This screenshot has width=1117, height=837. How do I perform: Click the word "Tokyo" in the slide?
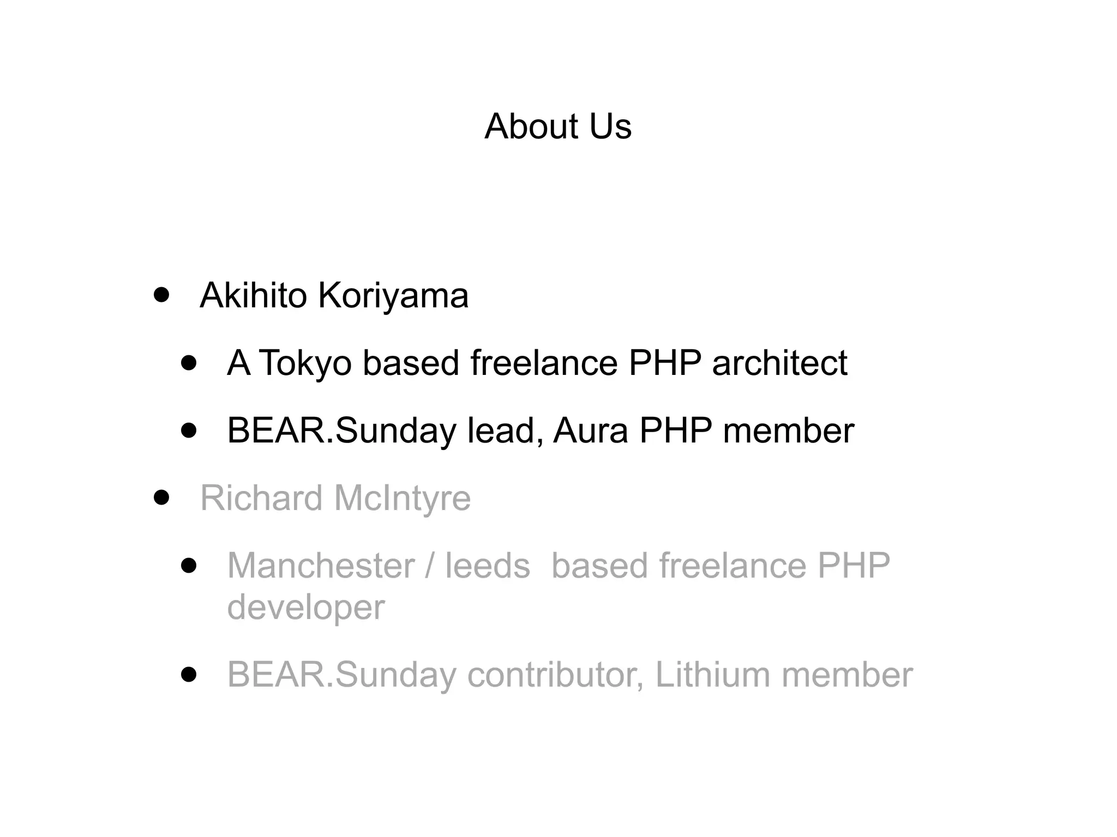pyautogui.click(x=305, y=363)
